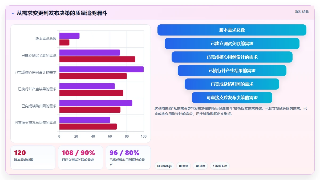Click chart axis label 已执行并产生结果的需求
320x180 pixels.
[x=37, y=89]
